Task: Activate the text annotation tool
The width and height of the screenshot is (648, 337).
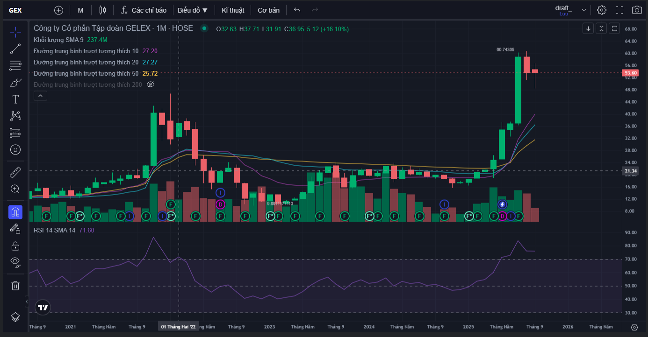Action: pyautogui.click(x=15, y=99)
